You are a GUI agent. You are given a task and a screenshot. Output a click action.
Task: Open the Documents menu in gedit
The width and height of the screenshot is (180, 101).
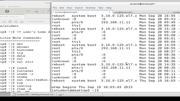[14, 6]
